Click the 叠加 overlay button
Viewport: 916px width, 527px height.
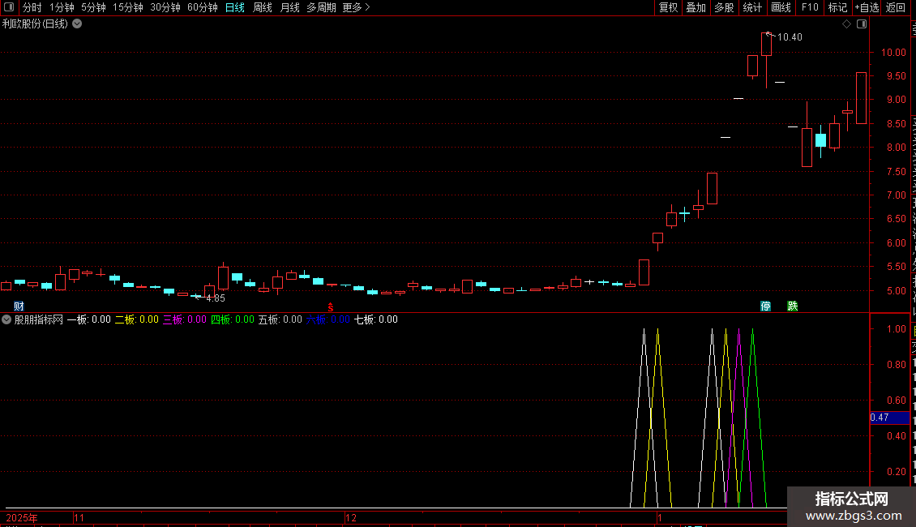pos(696,7)
